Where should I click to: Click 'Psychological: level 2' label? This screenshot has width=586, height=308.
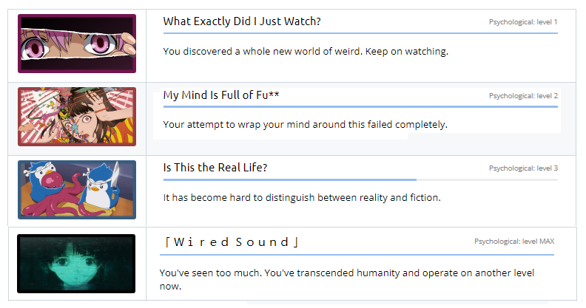point(523,96)
